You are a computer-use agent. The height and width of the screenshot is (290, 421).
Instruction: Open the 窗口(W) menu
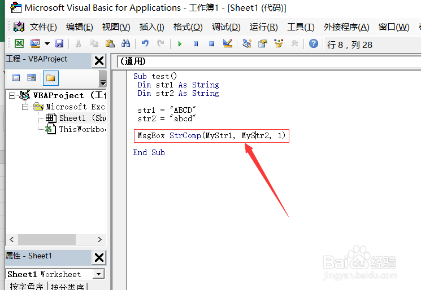point(394,27)
